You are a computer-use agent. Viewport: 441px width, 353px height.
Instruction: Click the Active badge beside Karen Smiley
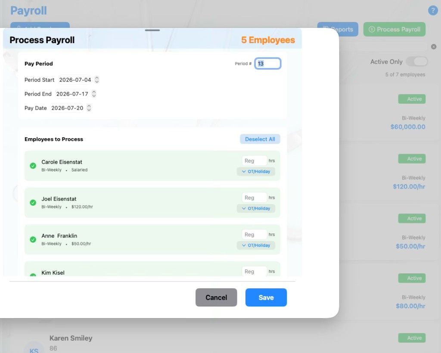coord(412,338)
